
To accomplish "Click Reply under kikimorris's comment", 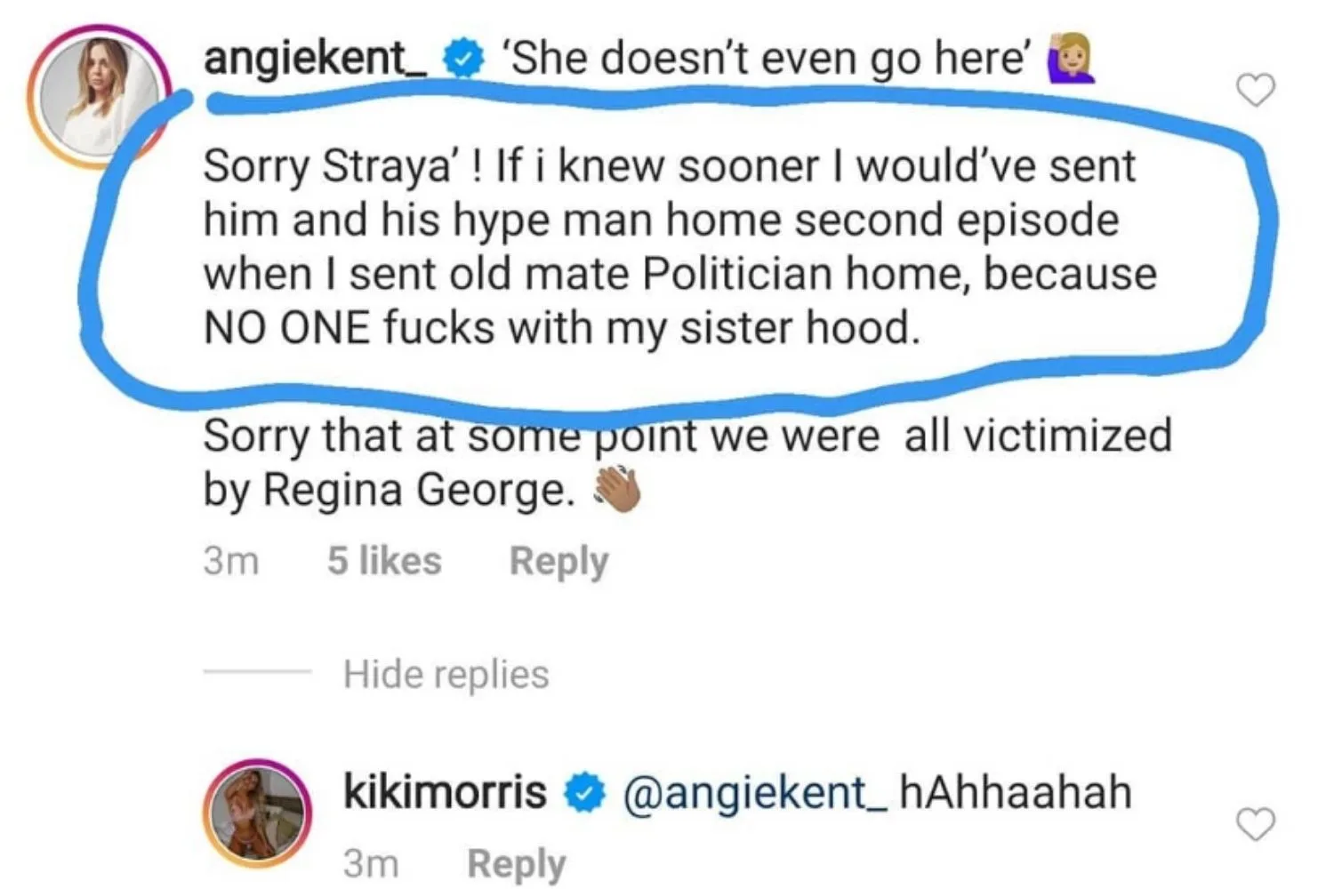I will [516, 860].
